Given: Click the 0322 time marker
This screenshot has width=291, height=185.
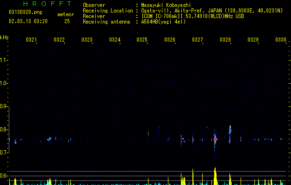Looking at the screenshot, I should click(59, 40).
